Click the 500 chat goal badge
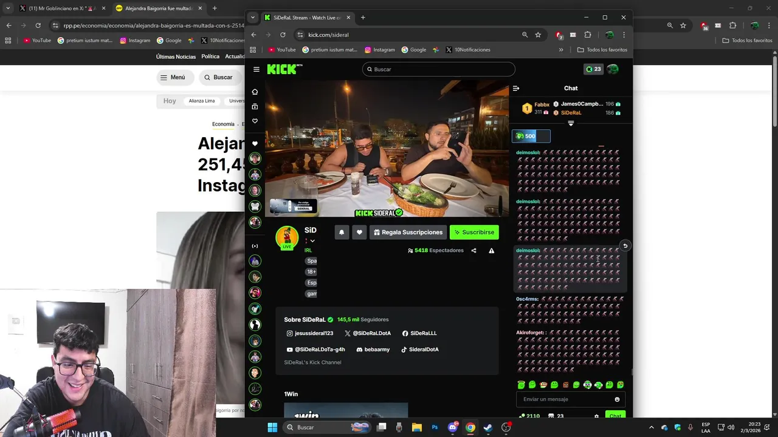This screenshot has width=778, height=437. tap(531, 136)
